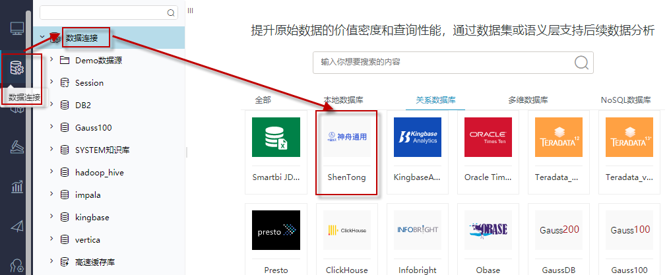Select SYSTEM知识库 in the tree
This screenshot has height=275, width=669.
102,150
